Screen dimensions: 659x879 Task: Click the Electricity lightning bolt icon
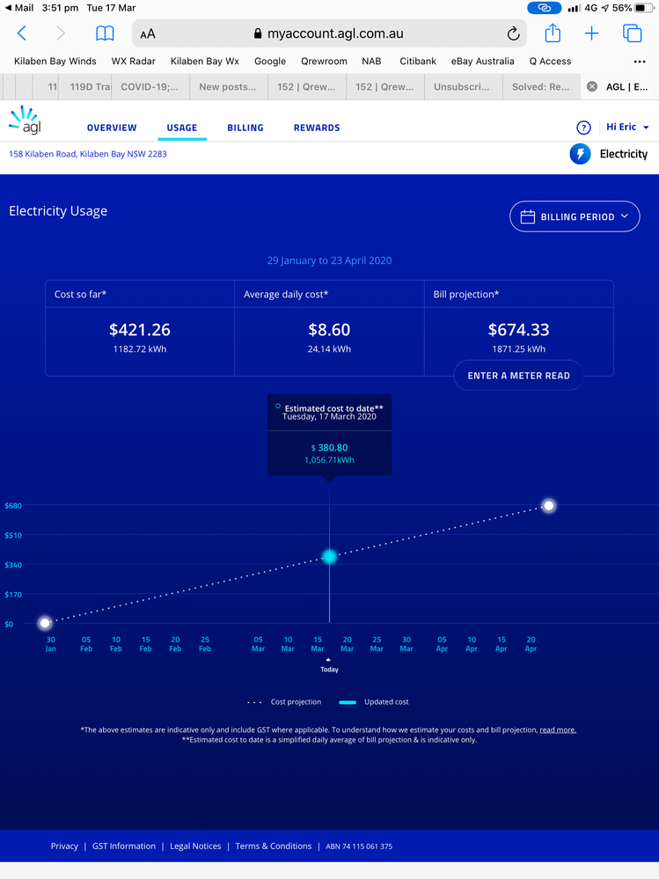click(580, 154)
